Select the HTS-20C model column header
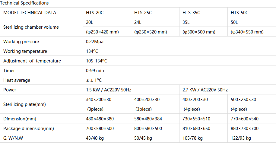 (95, 13)
